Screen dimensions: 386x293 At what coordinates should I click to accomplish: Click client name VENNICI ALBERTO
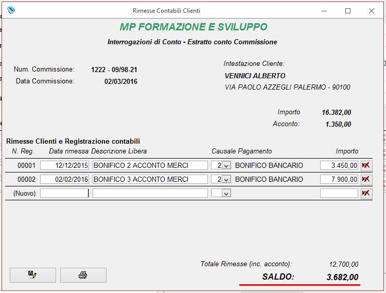tap(255, 76)
